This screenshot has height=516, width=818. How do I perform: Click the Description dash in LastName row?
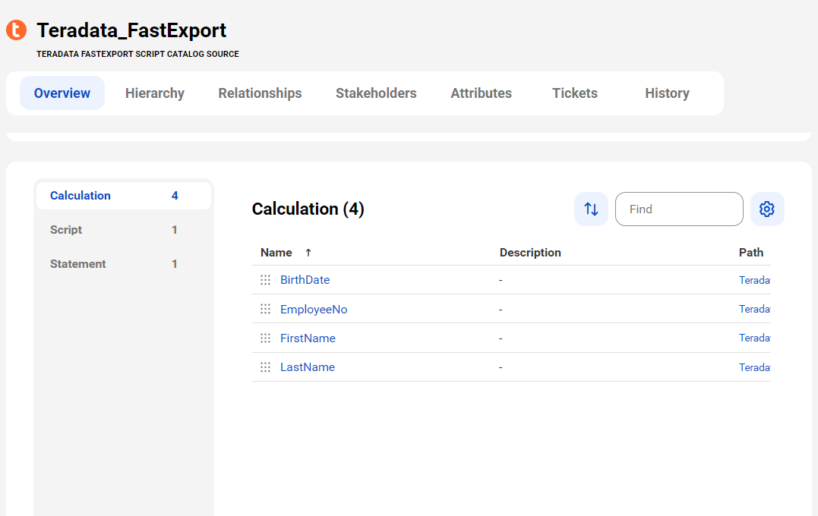501,368
